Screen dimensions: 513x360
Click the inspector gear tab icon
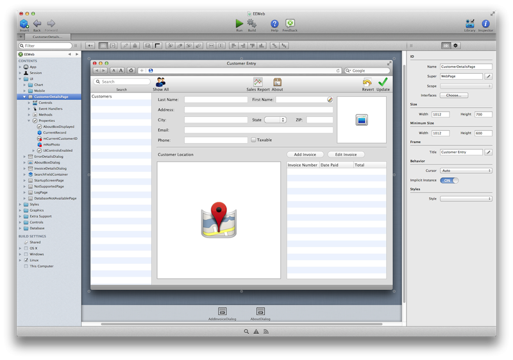(455, 46)
